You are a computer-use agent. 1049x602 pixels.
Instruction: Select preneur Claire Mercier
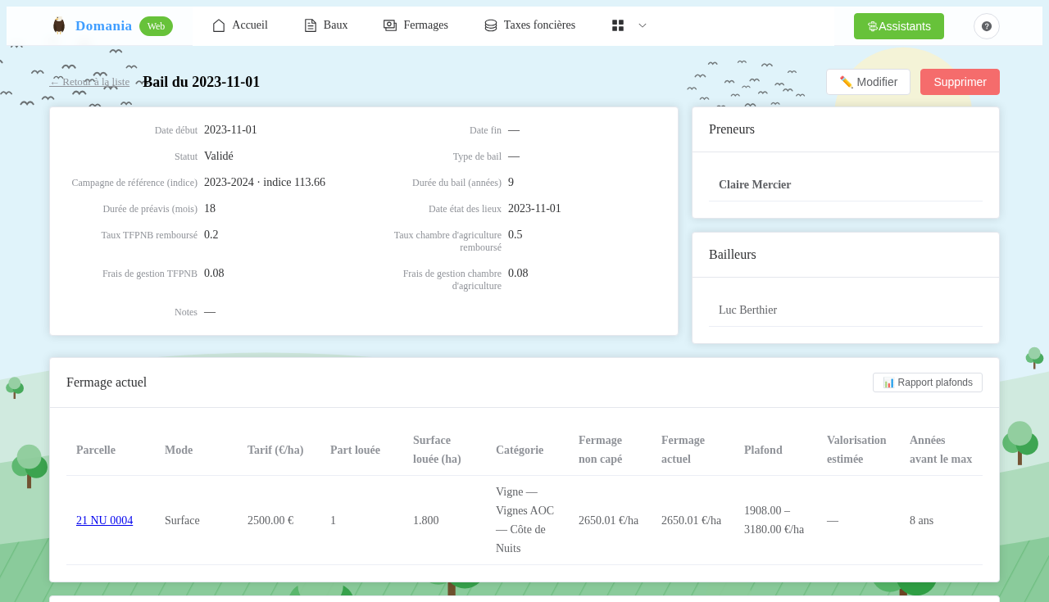tap(755, 185)
